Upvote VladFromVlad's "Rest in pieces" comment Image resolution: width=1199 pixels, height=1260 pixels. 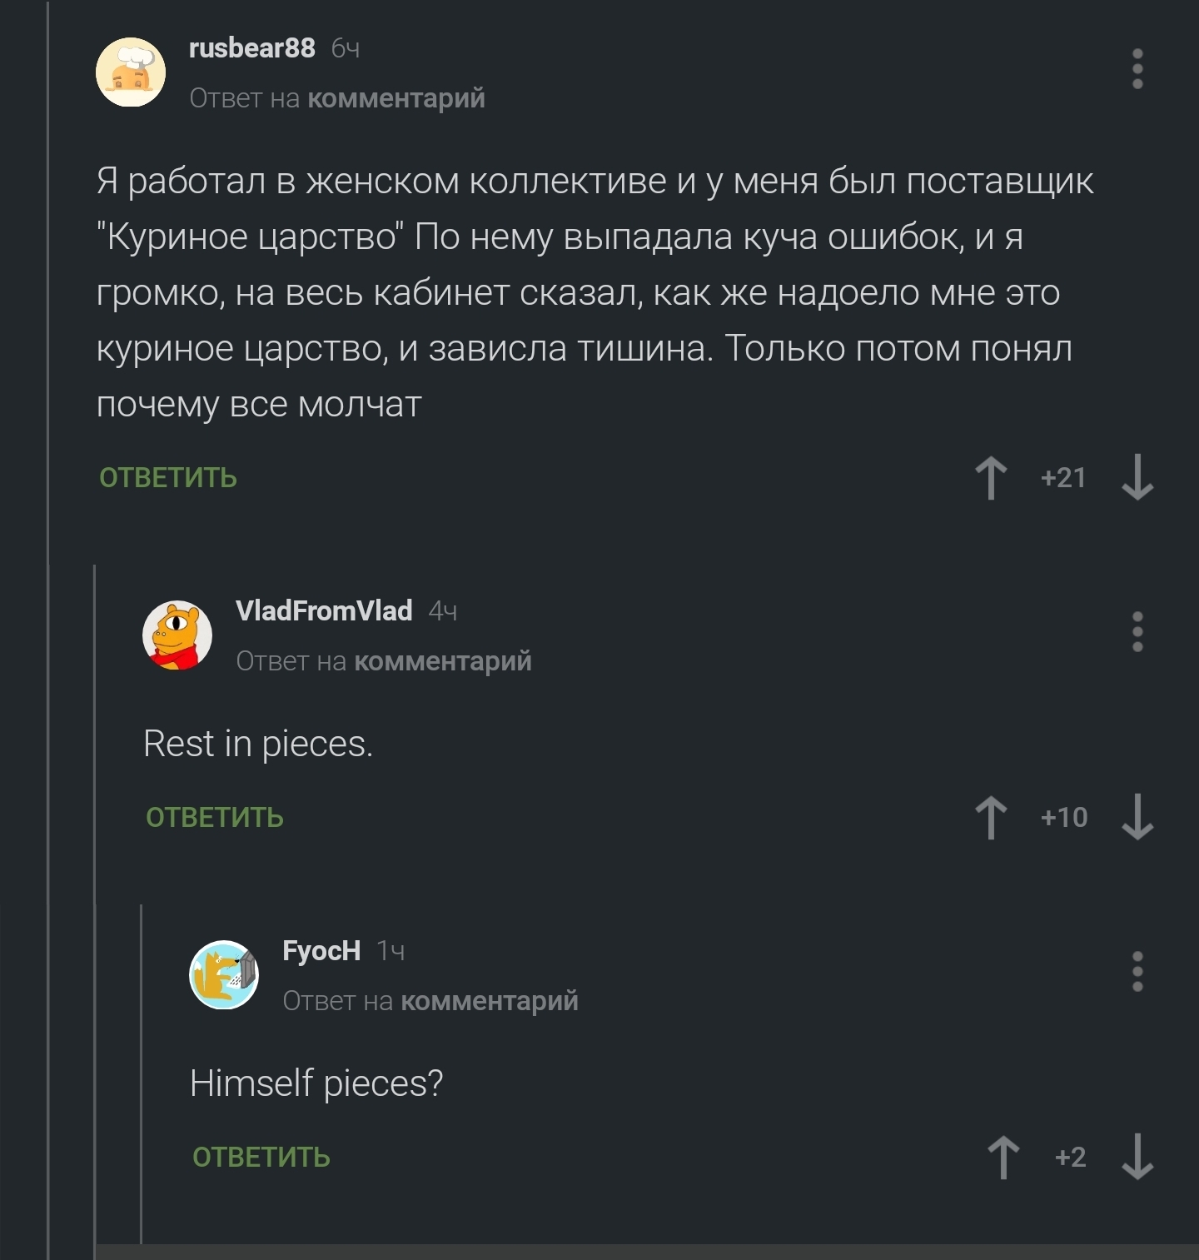[991, 818]
